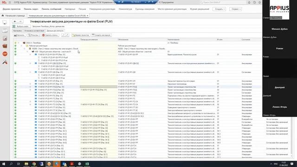Open the Создать dropdown button

219,9
